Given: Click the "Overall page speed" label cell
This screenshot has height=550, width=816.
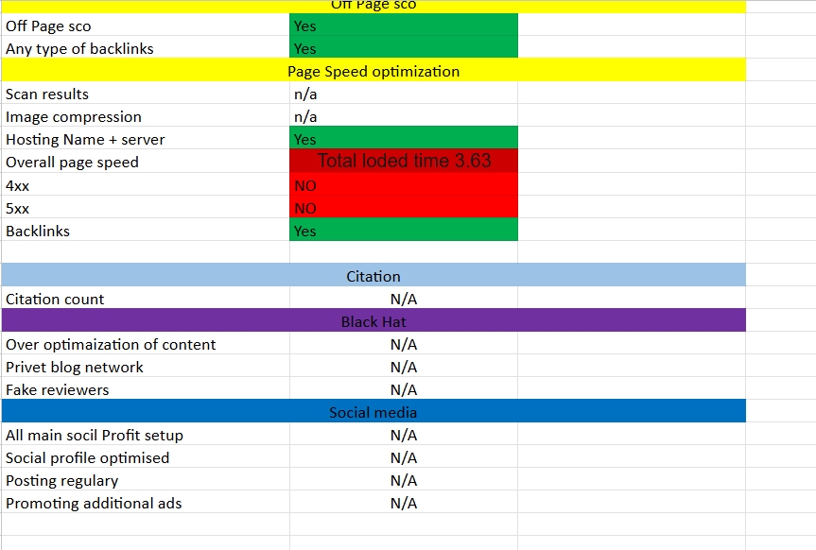Looking at the screenshot, I should [72, 163].
